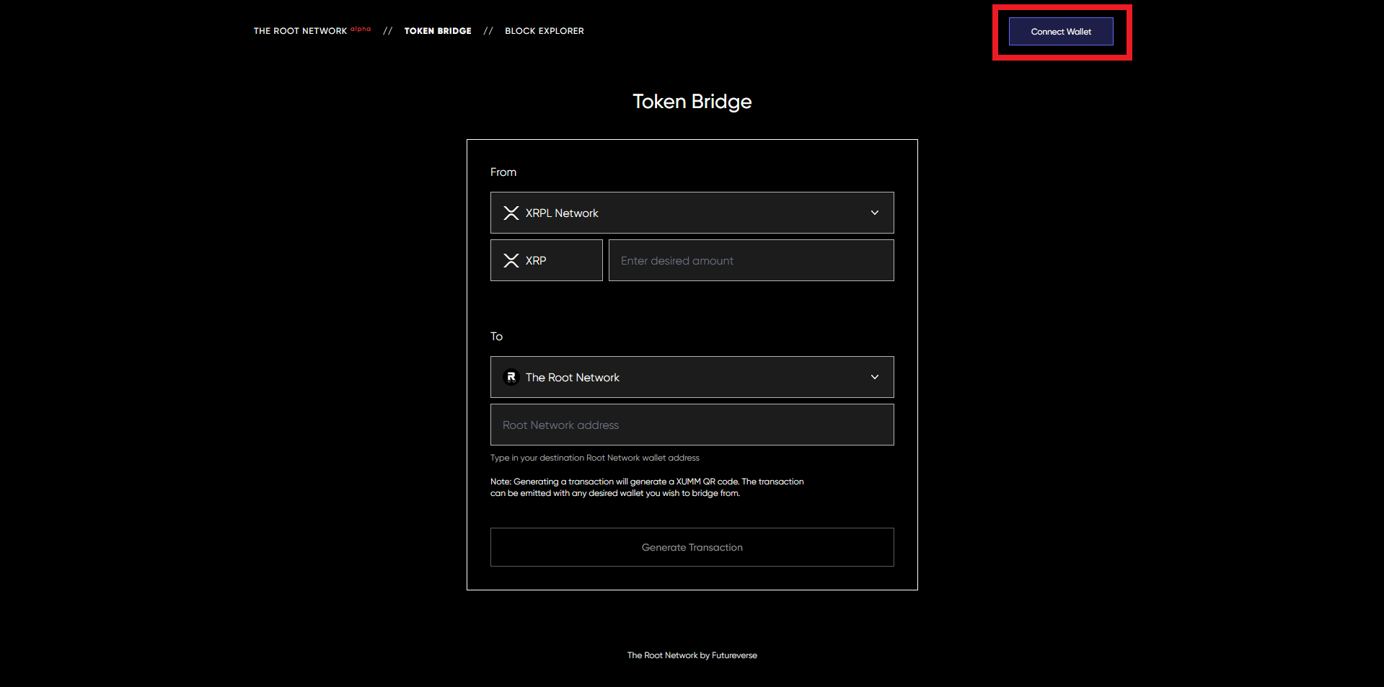Focus the Root Network address field
Screen dimensions: 1384x687
point(692,425)
